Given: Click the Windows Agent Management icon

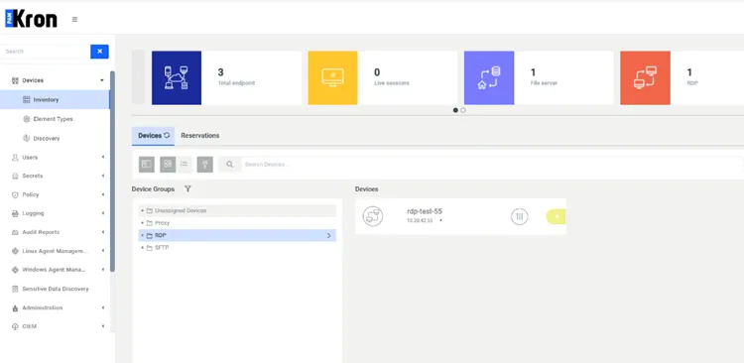Looking at the screenshot, I should 15,270.
